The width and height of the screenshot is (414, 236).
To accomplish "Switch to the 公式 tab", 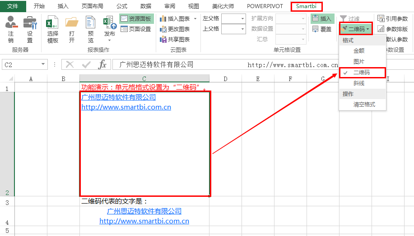I will (122, 6).
